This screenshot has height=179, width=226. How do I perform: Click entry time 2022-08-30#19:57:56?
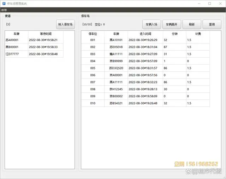pyautogui.click(x=143, y=75)
